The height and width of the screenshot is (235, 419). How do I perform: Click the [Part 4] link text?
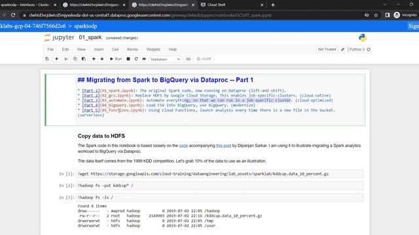coord(90,105)
